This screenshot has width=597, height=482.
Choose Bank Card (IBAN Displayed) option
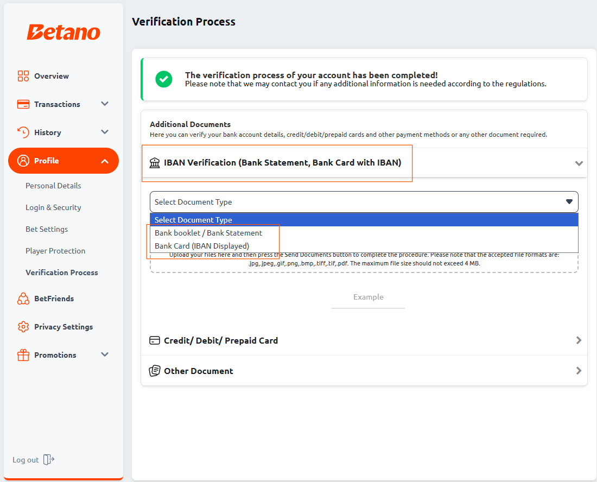click(364, 246)
